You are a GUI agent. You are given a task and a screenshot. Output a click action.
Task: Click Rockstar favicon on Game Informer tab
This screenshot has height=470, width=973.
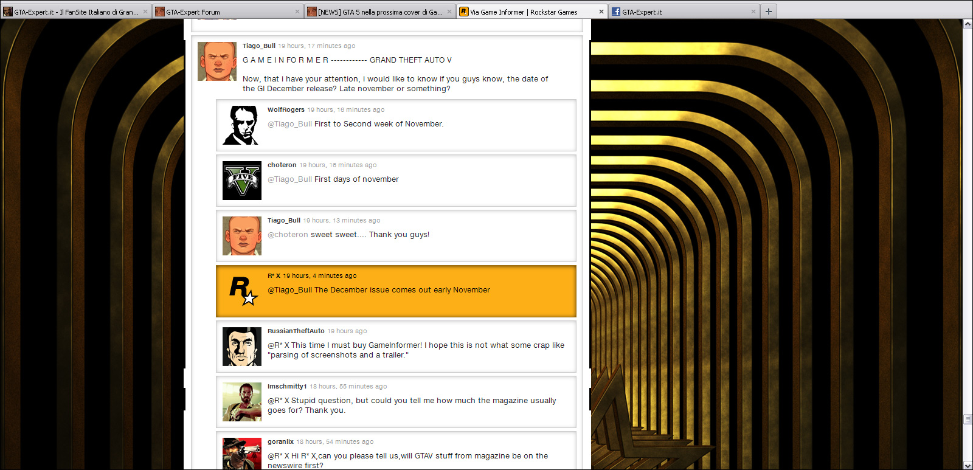point(463,12)
